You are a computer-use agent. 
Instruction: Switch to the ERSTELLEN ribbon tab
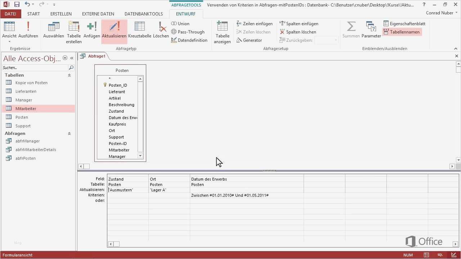click(x=61, y=14)
